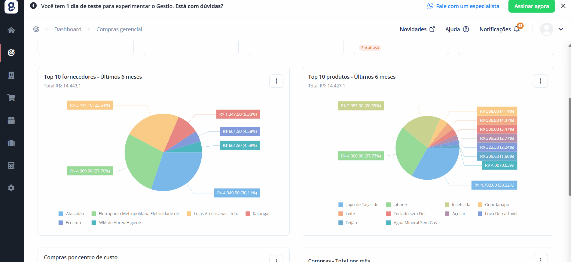Viewport: 571px width, 262px height.
Task: Click the Ajuda question mark icon
Action: click(x=466, y=29)
